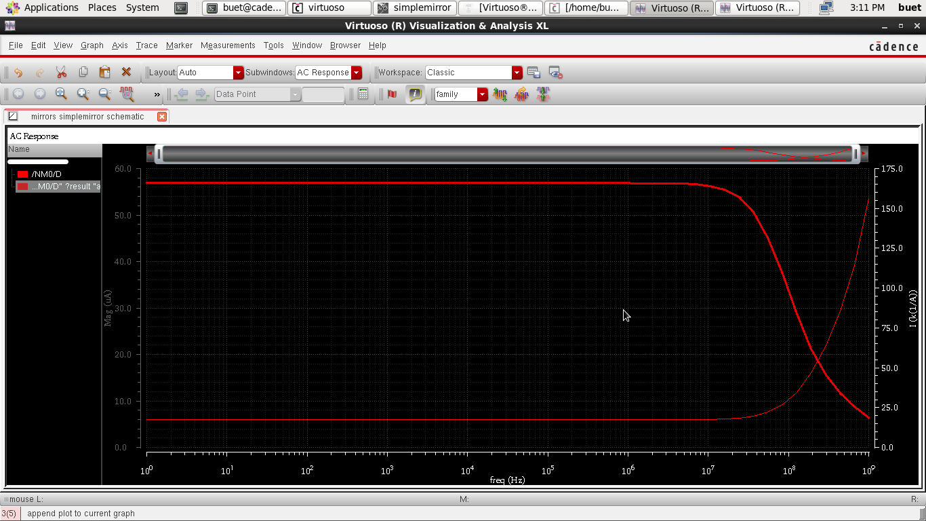Click the Zoom Out magnifier icon
Screen dimensions: 926x521
[x=103, y=94]
